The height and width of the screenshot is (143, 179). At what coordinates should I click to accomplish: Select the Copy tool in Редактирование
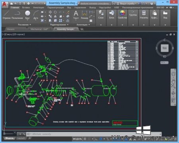[50, 16]
